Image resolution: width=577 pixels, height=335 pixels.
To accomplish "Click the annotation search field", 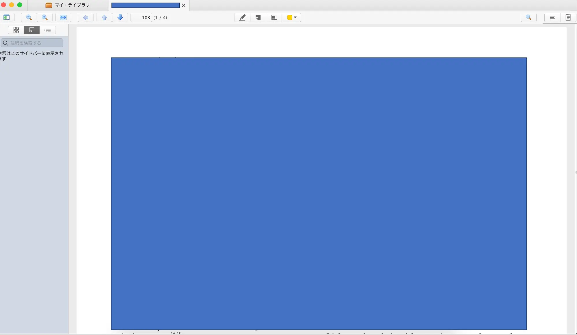I will click(35, 43).
